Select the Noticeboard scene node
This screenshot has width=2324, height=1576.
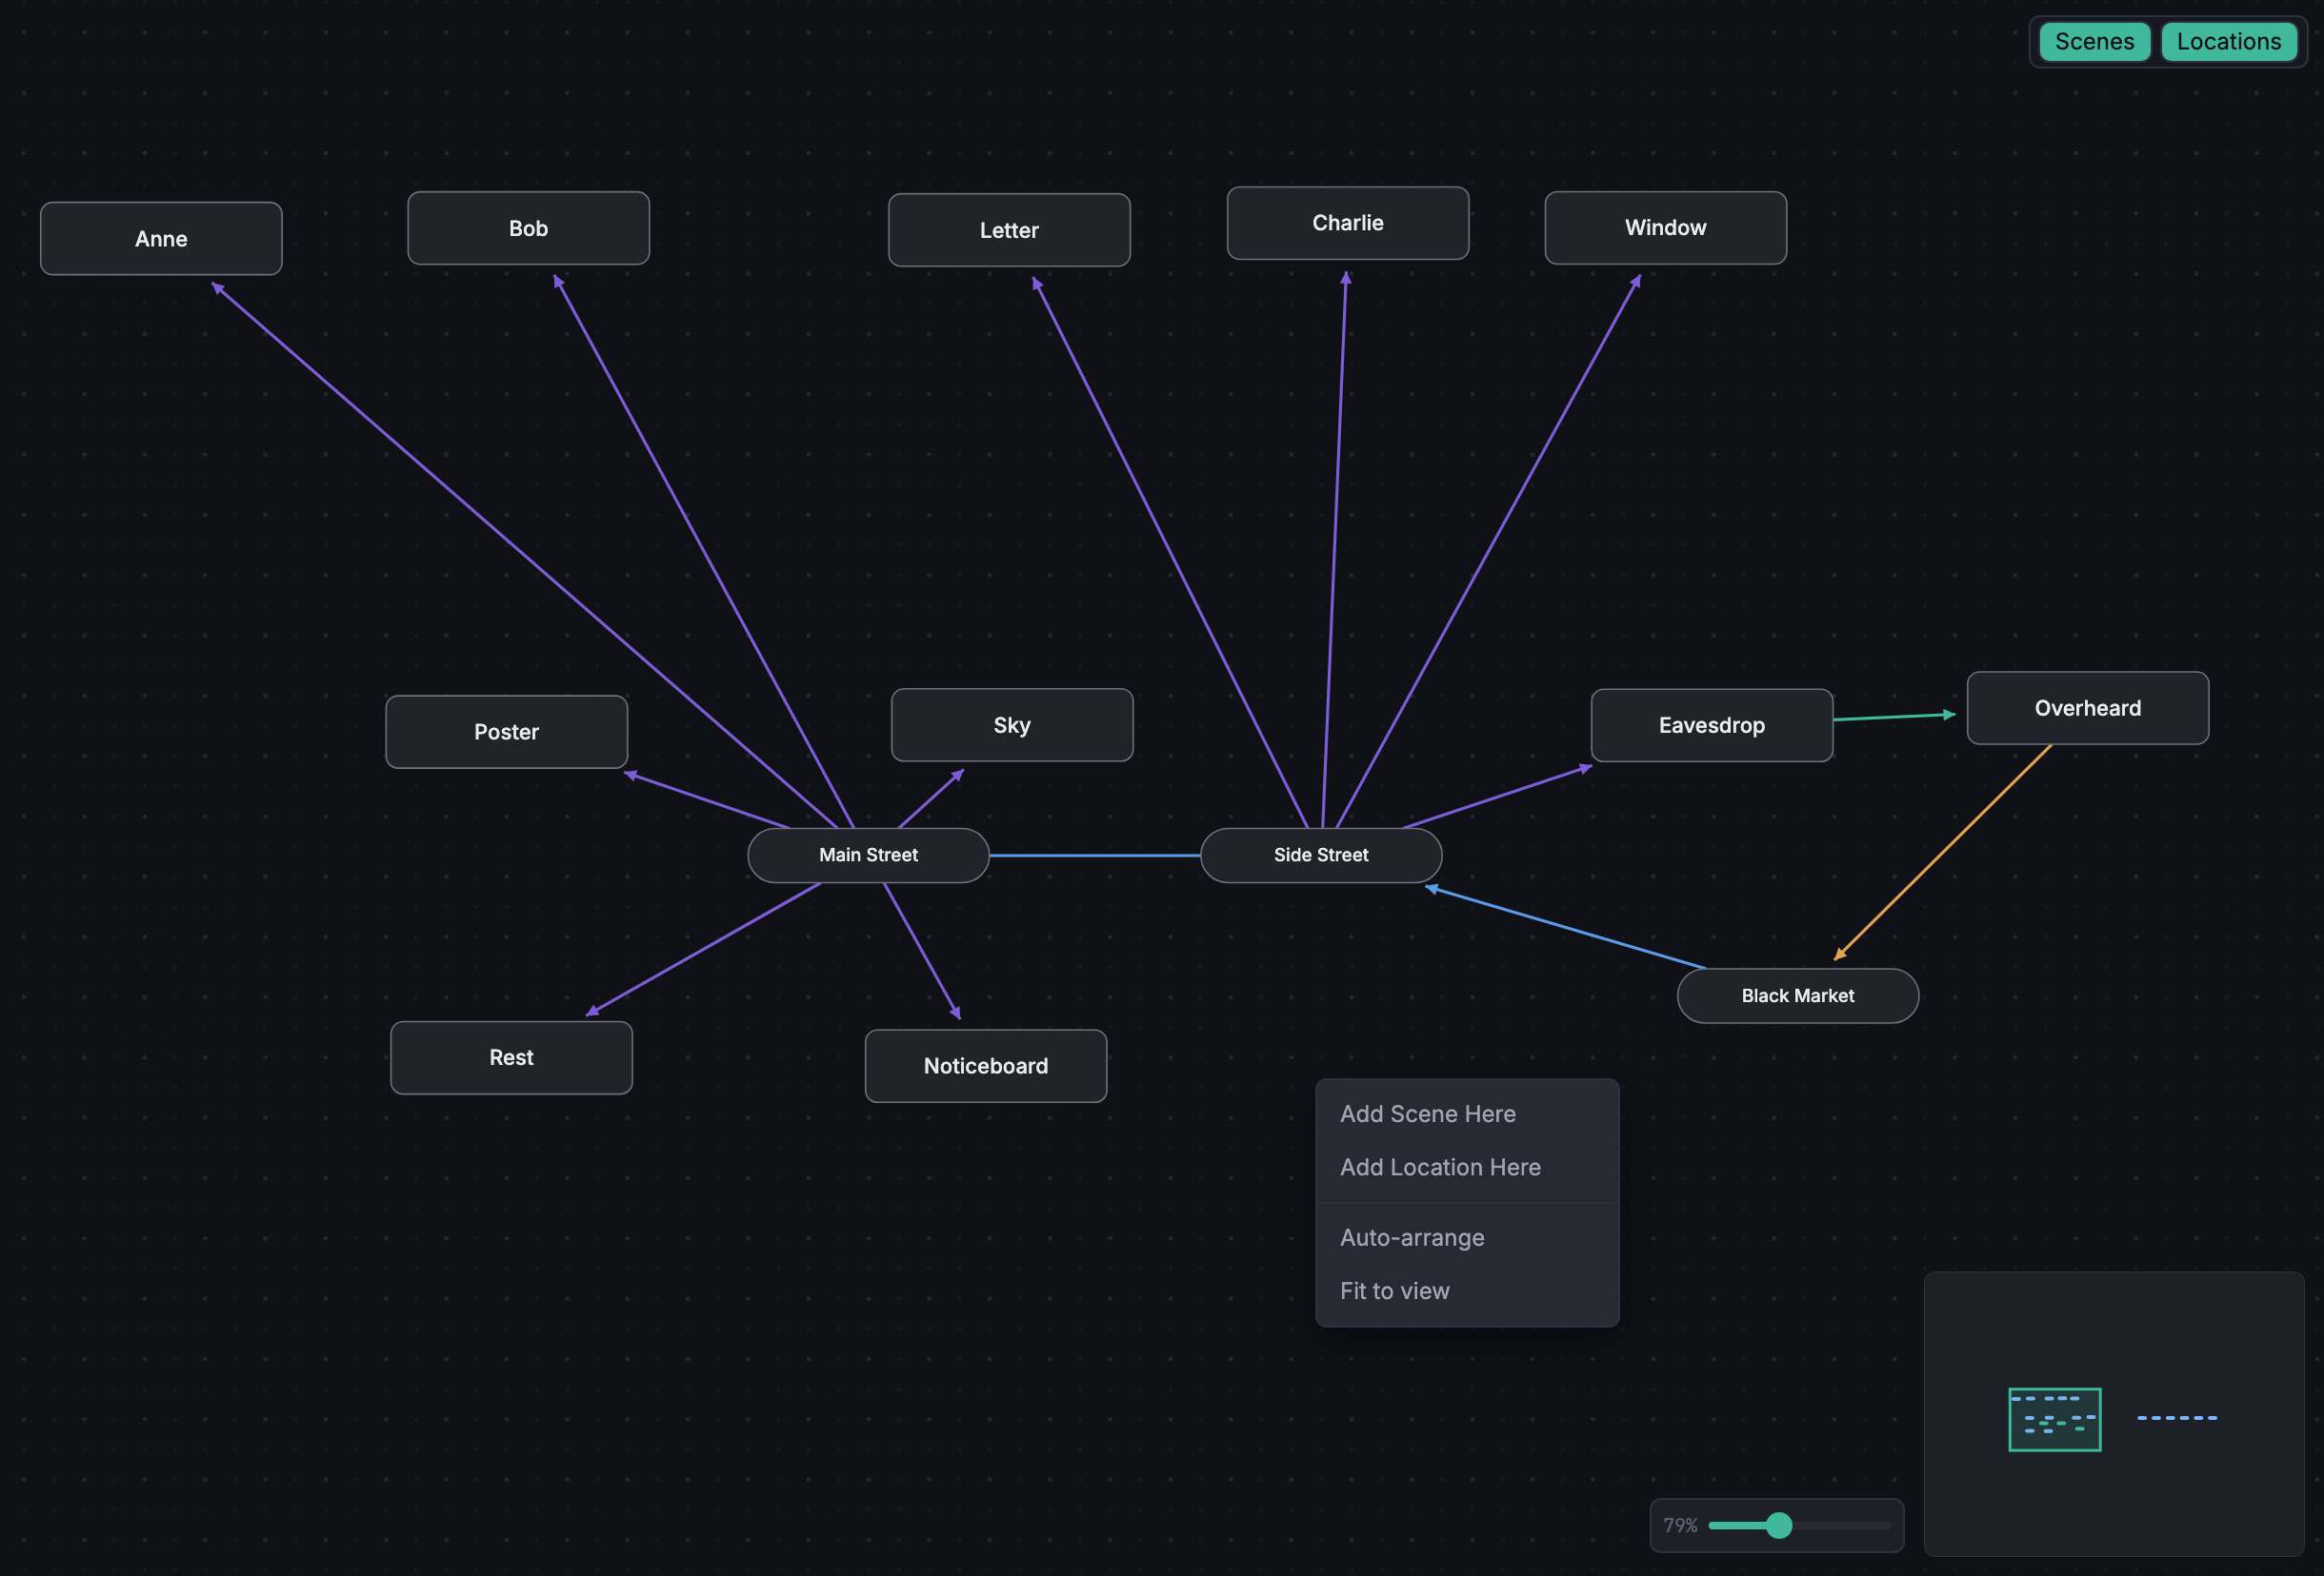click(x=985, y=1066)
